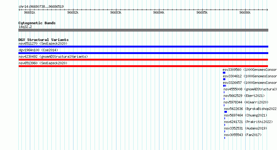The height and width of the screenshot is (150, 277).
Task: Click the nsv3352531 (Audano2019) label
Action: (x=246, y=128)
